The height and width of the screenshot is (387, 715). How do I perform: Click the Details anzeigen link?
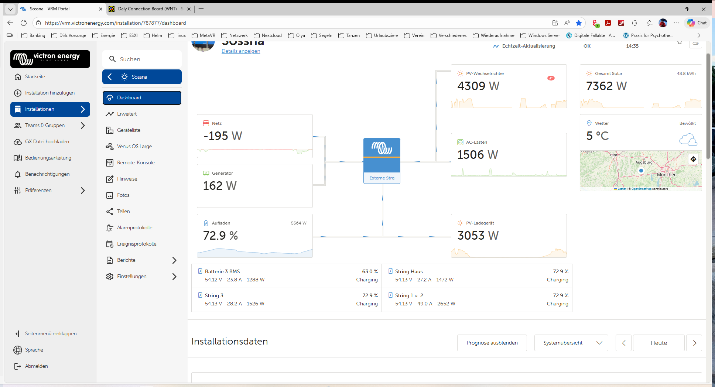(x=241, y=51)
